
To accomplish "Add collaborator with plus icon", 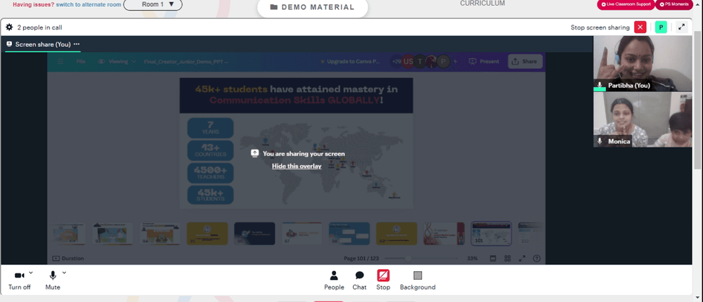I will (x=455, y=61).
